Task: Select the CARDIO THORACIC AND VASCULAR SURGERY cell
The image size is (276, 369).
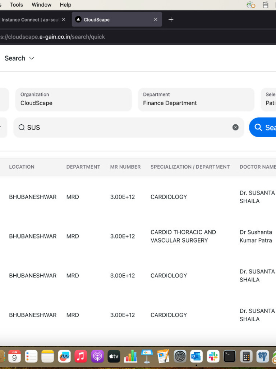Action: tap(183, 236)
